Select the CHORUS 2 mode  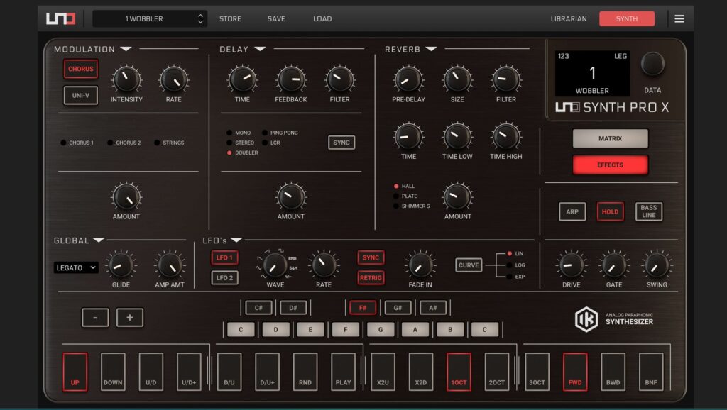[x=124, y=143]
